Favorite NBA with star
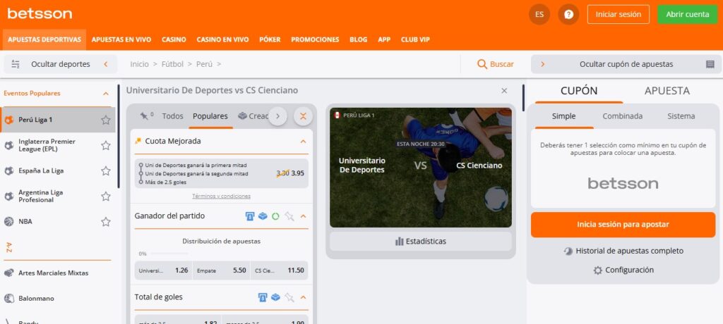Screen dimensions: 723x324 point(106,222)
